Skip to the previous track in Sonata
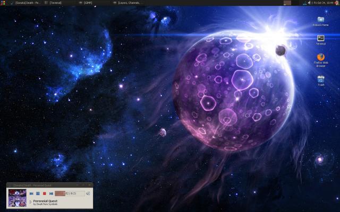Image resolution: width=340 pixels, height=212 pixels. 31,193
